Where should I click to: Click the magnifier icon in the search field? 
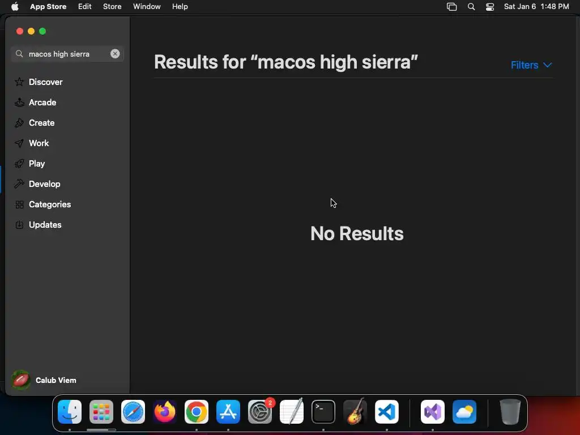pyautogui.click(x=19, y=54)
